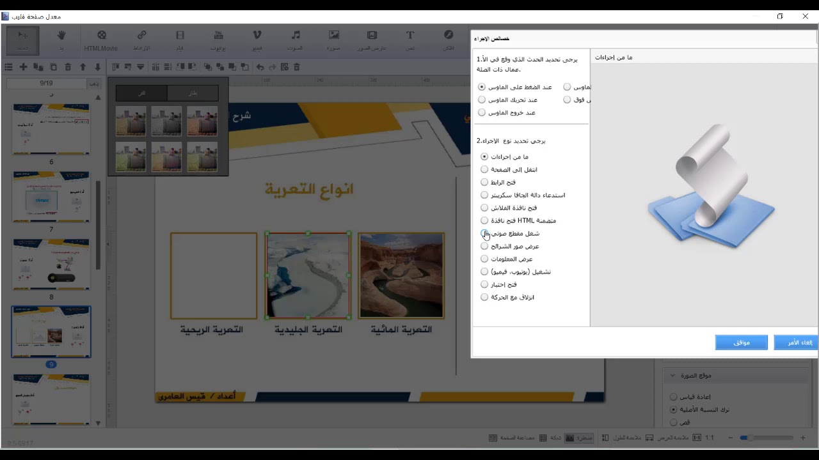Add a فيلم movie from the toolbar
This screenshot has height=460, width=819.
pyautogui.click(x=180, y=40)
